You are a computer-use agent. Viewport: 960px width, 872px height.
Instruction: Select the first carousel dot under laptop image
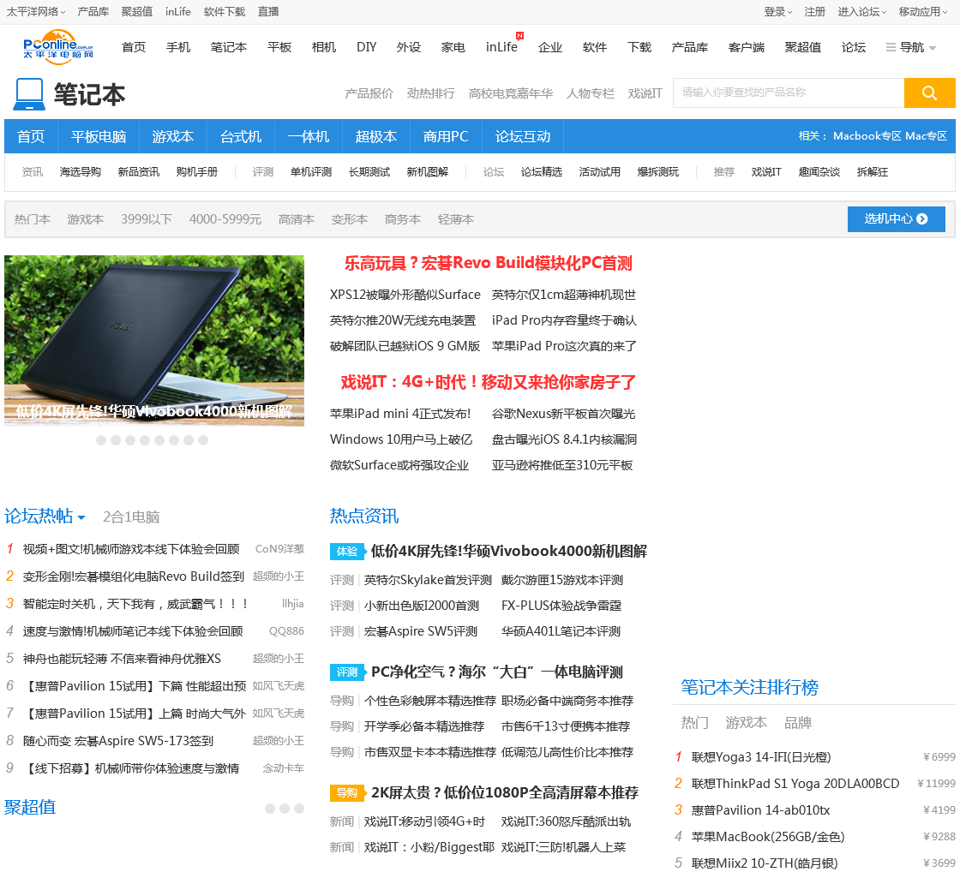(101, 440)
